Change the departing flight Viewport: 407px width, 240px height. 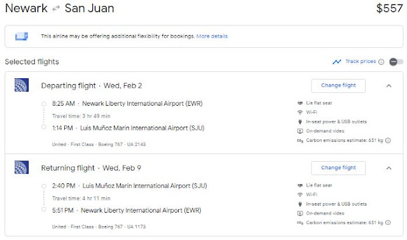(338, 85)
